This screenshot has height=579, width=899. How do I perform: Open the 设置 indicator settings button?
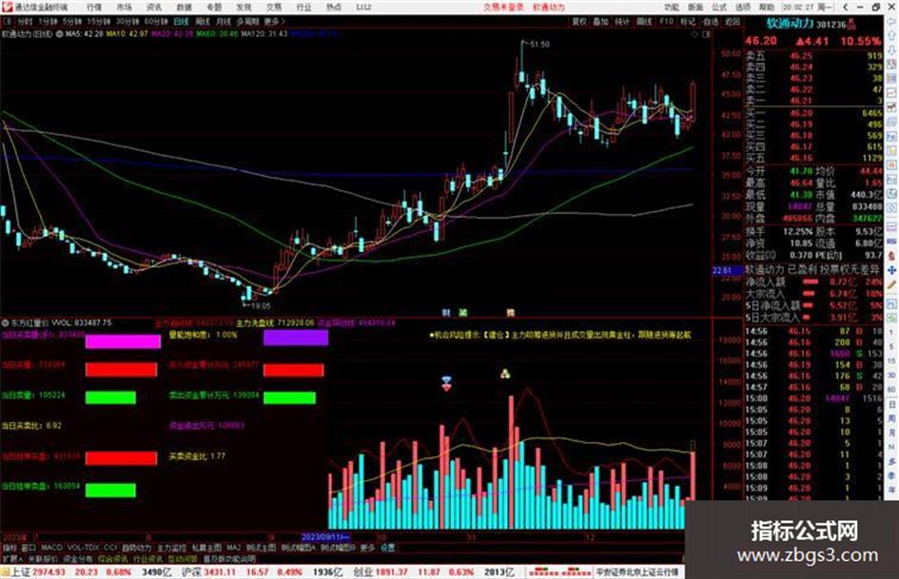[388, 548]
